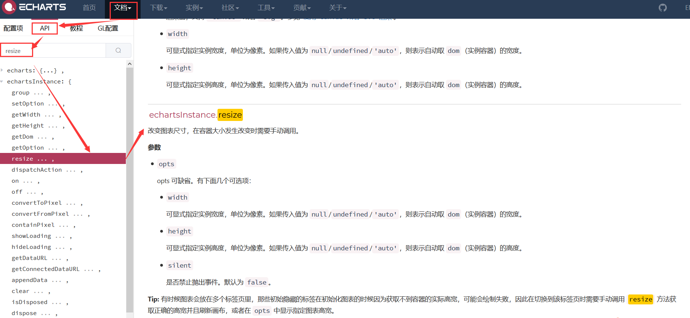Switch to the 配置项 tab
690x318 pixels.
(13, 28)
